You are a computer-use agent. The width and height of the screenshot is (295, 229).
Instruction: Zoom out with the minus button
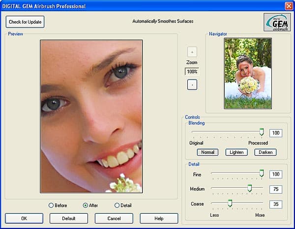192,85
